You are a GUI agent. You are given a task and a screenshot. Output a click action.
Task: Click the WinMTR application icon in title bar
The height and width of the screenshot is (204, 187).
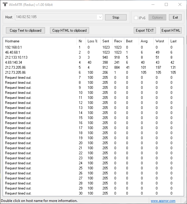pos(5,4)
